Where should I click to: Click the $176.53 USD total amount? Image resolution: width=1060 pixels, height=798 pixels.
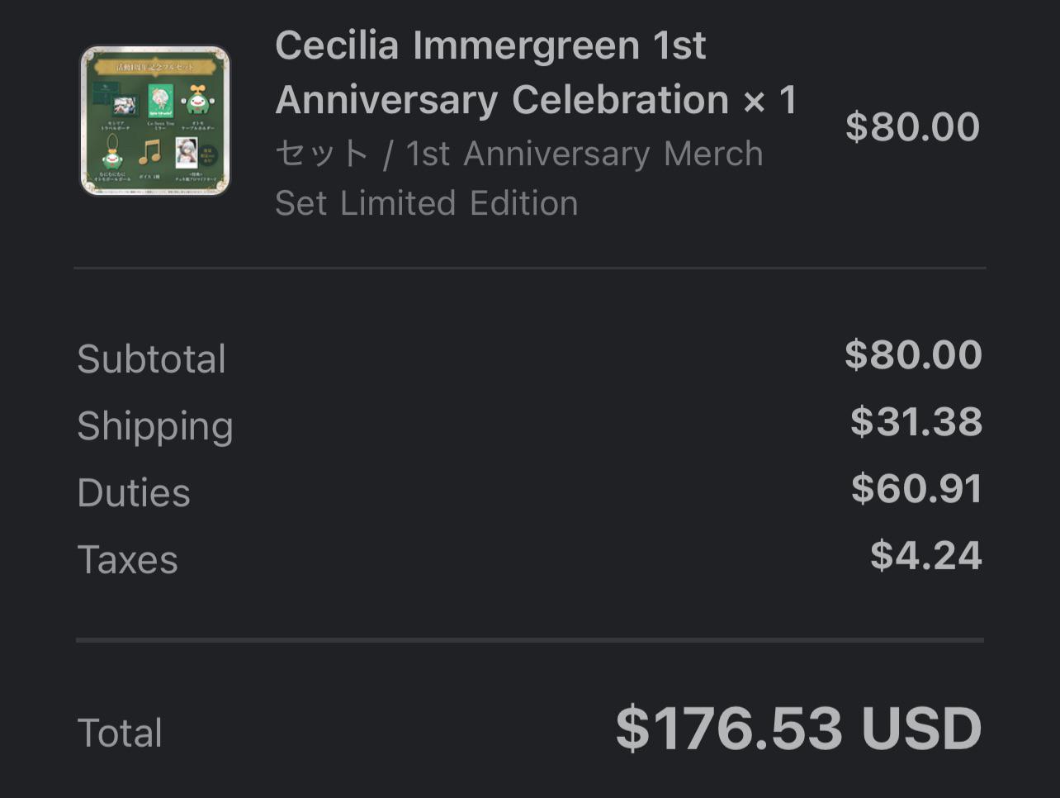pyautogui.click(x=798, y=729)
